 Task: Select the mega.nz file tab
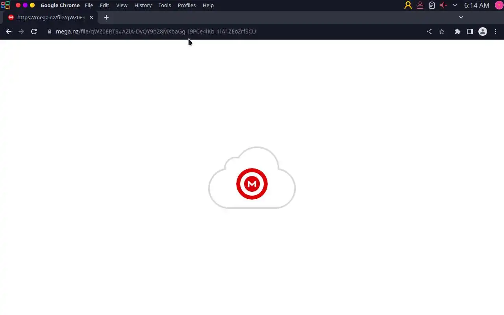pyautogui.click(x=50, y=17)
